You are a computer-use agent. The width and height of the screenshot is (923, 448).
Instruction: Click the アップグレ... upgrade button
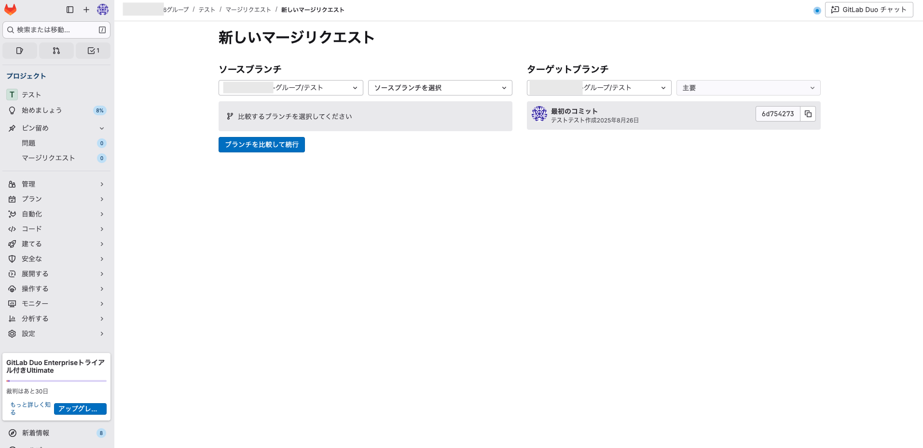80,409
